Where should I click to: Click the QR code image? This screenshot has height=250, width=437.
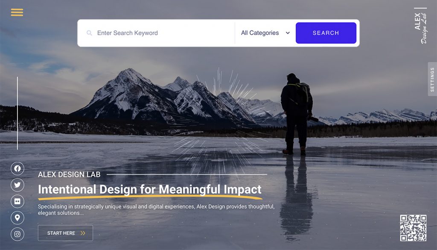413,228
